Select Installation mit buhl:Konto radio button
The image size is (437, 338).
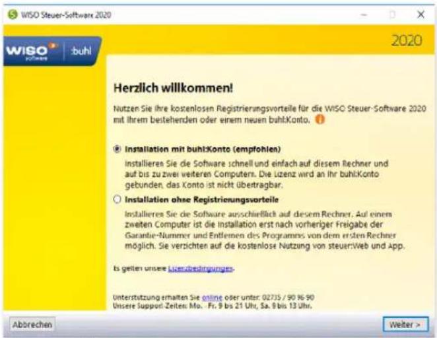(x=118, y=149)
